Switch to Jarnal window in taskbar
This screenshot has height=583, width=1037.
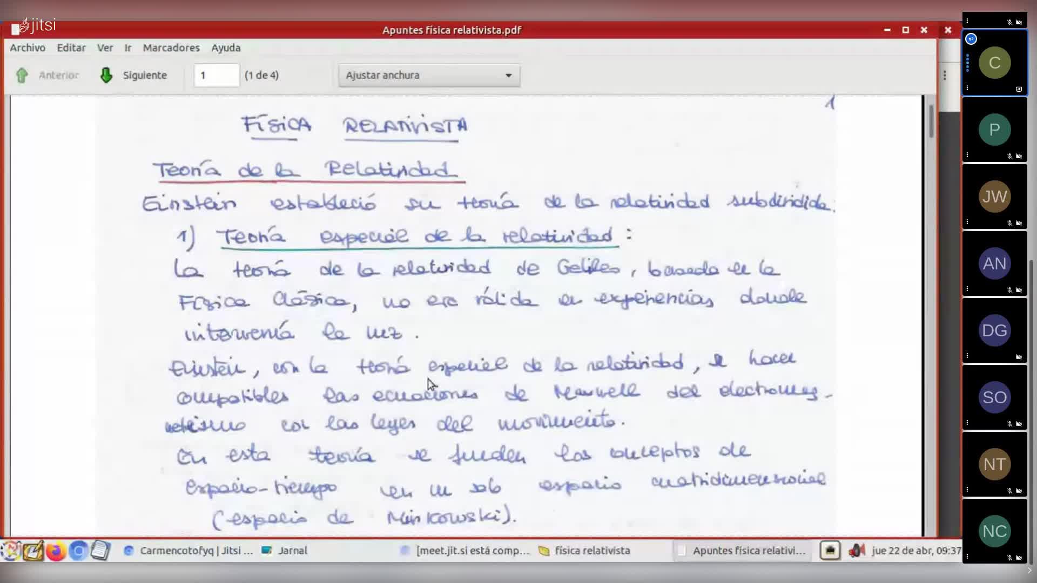coord(292,551)
